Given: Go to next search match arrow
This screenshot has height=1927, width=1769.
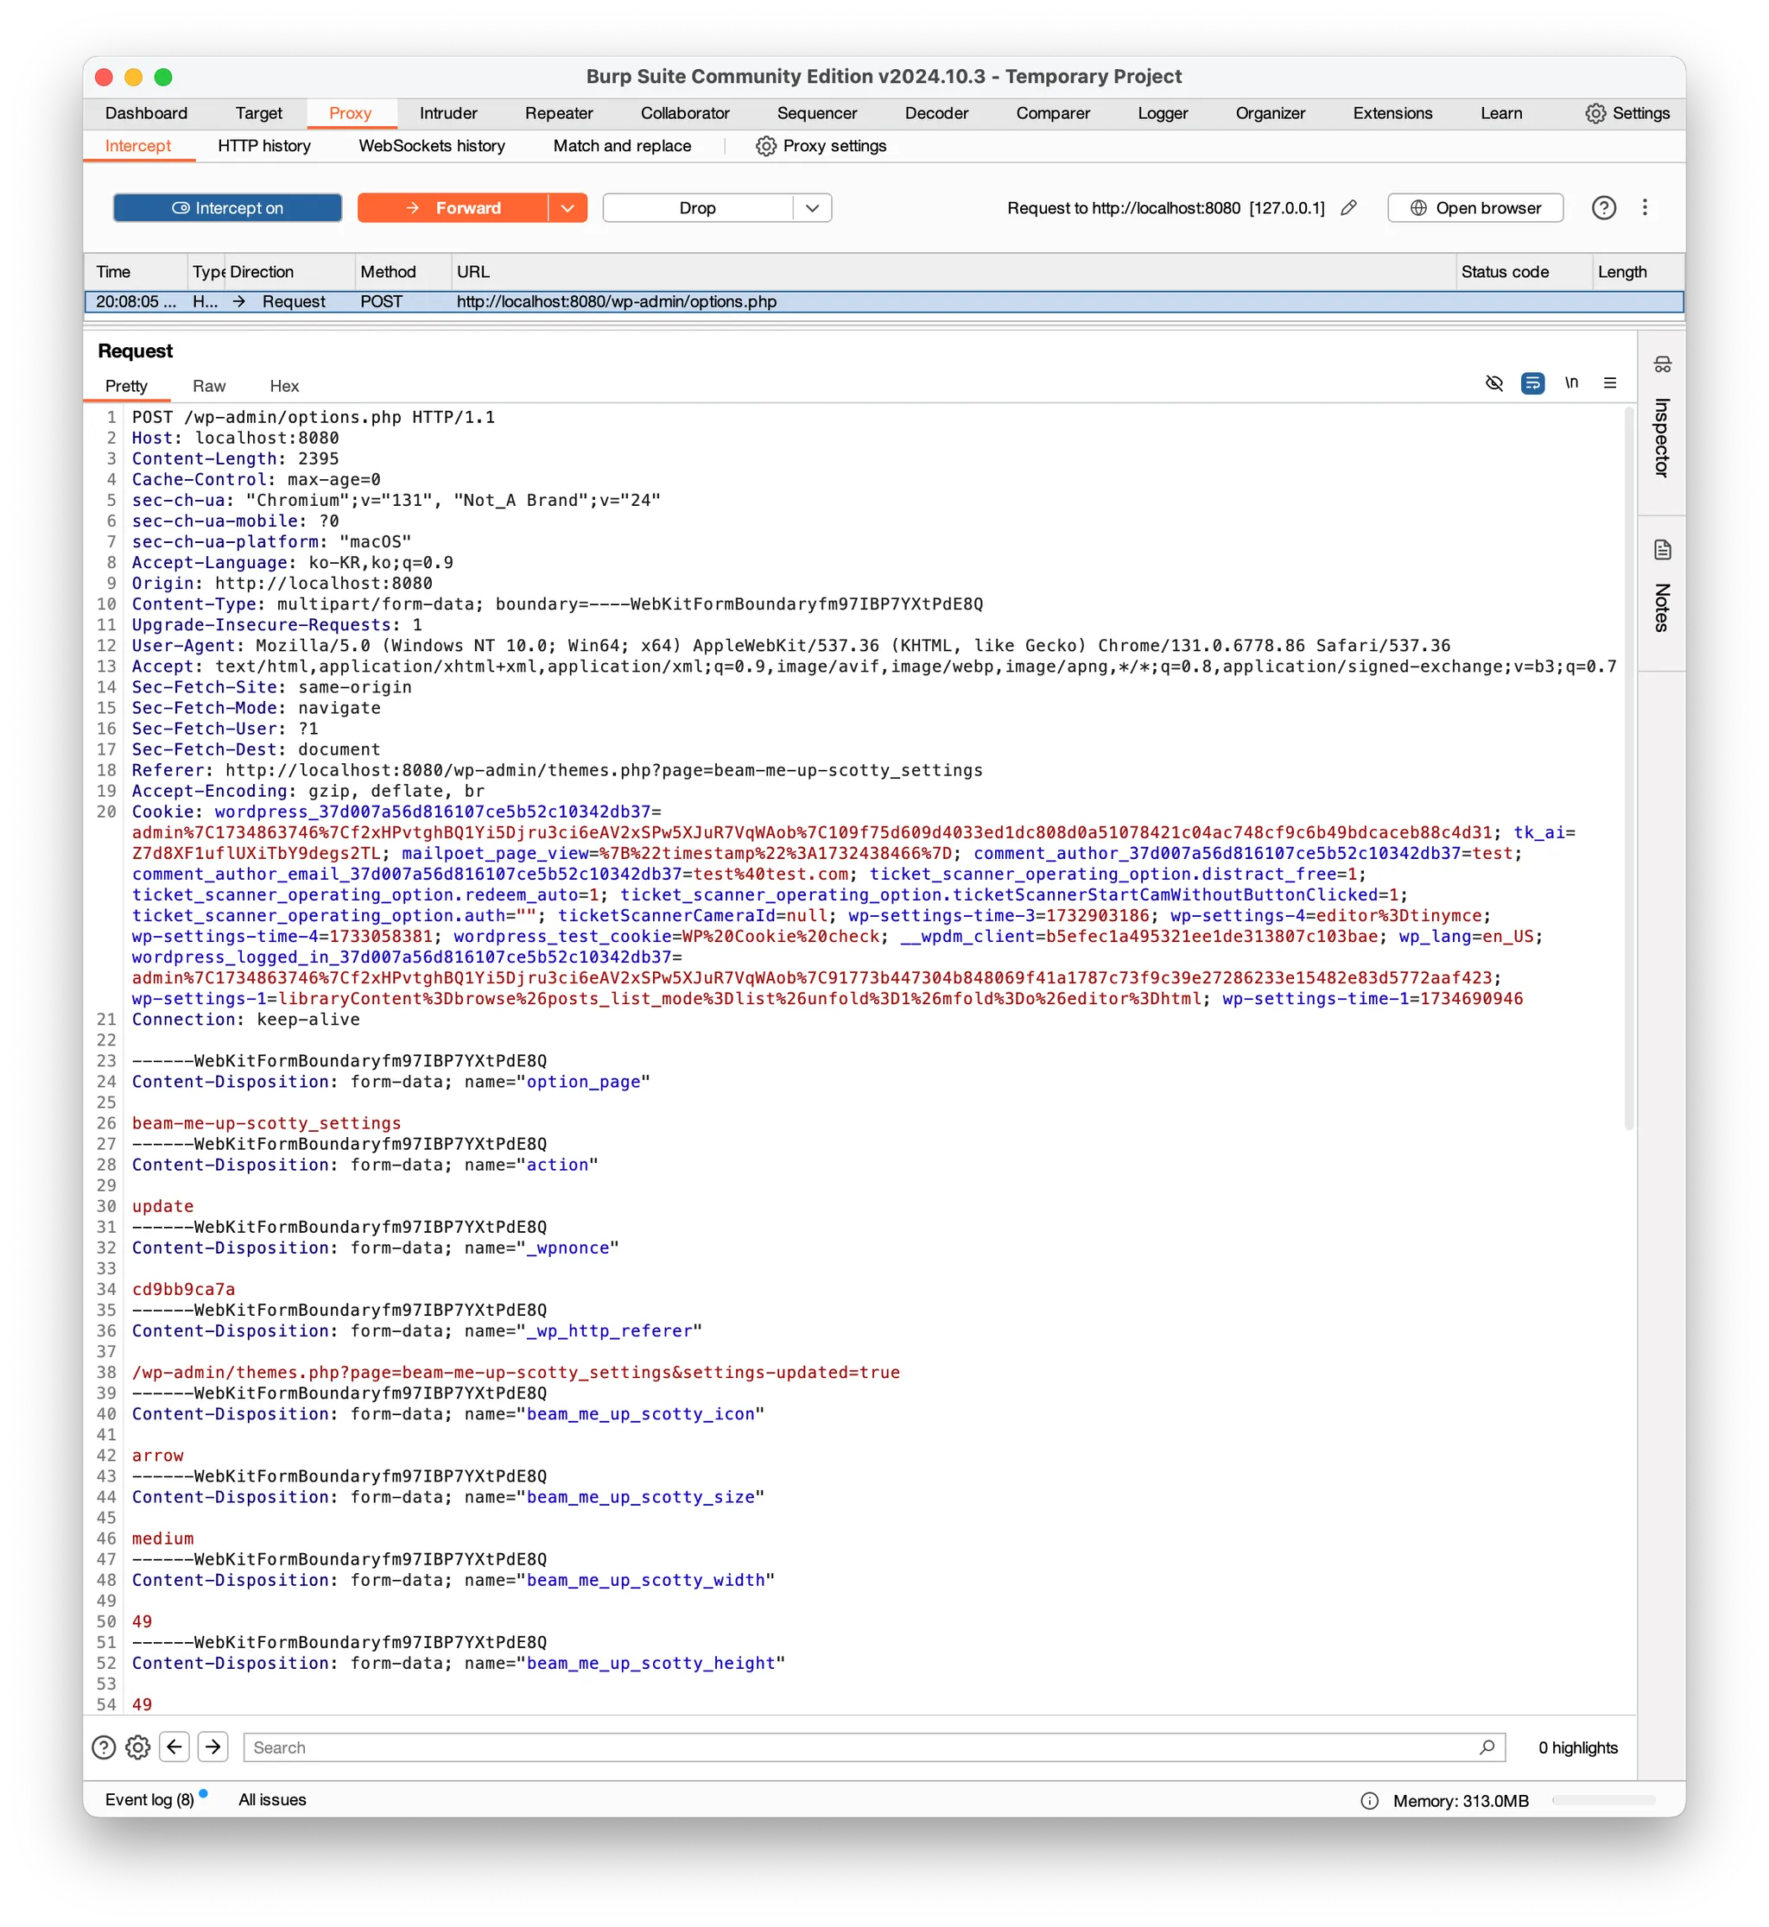Looking at the screenshot, I should click(x=212, y=1747).
